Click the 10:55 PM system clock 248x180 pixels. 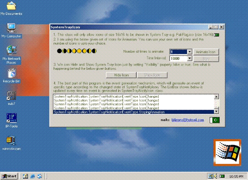point(236,176)
